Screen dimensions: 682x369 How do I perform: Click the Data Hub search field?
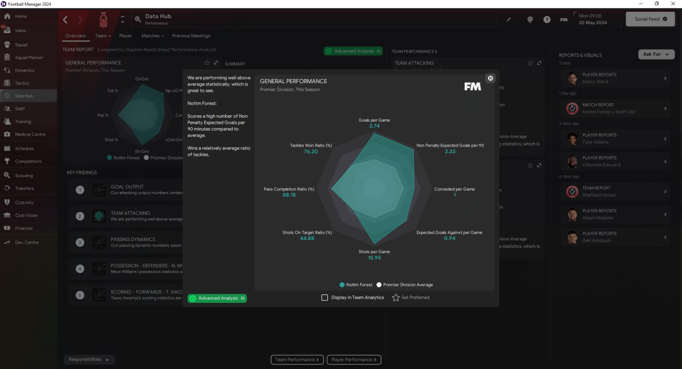(314, 20)
